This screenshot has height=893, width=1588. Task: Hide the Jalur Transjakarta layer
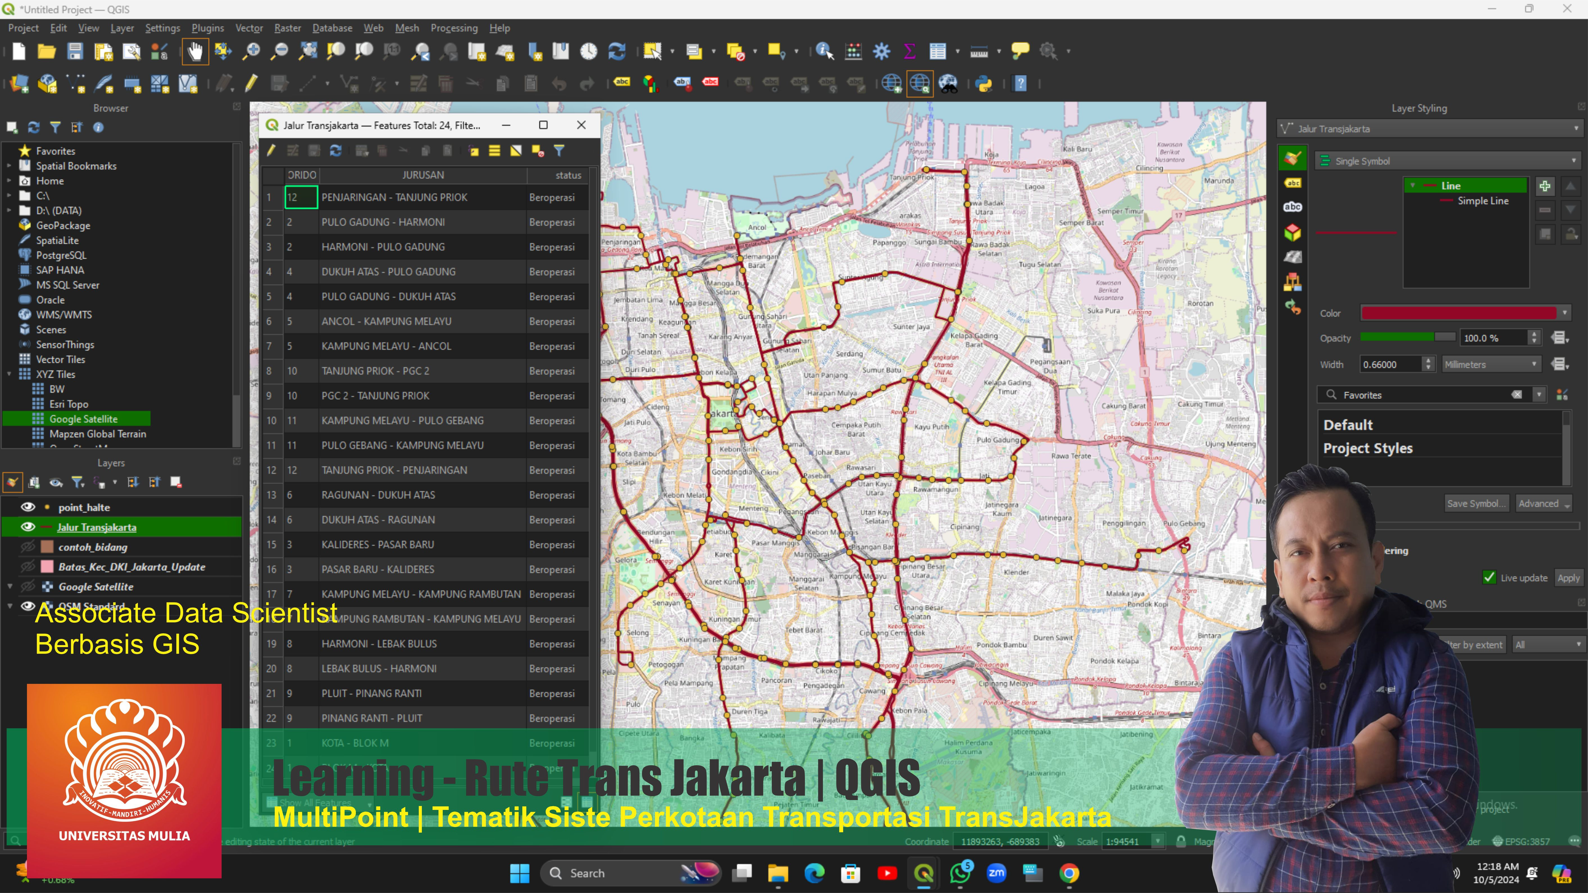[28, 527]
